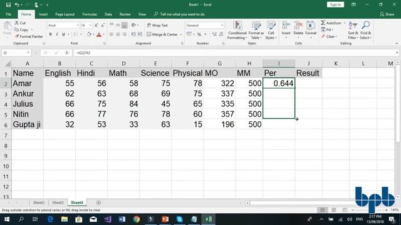Collapse the ribbon with the caret
This screenshot has width=401, height=225.
click(397, 44)
